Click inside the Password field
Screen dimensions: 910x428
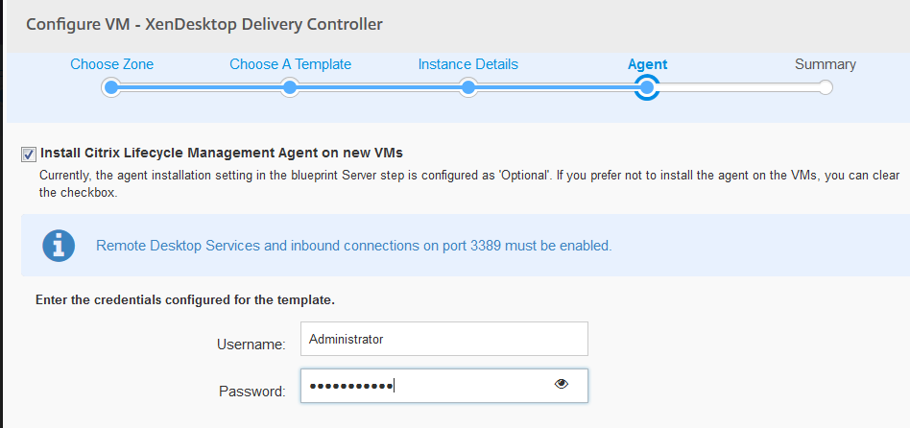point(422,386)
